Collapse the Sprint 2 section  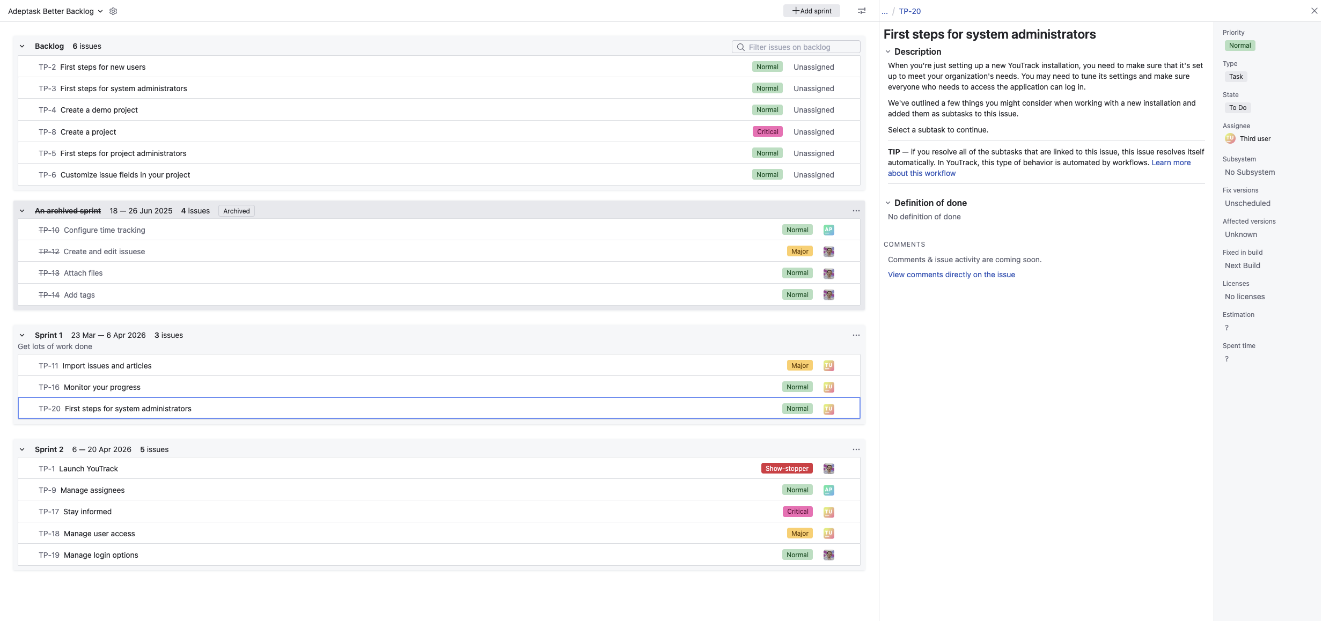[x=22, y=449]
